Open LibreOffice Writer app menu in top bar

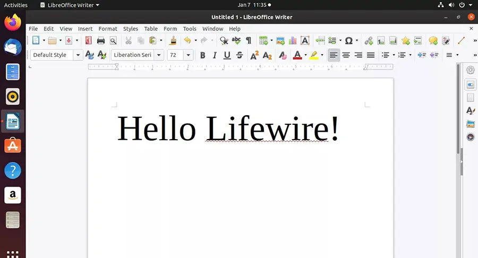(70, 5)
